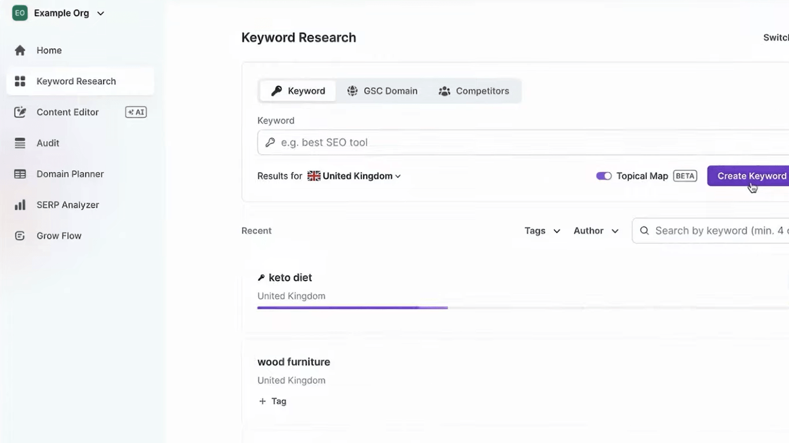The image size is (789, 443).
Task: Click the key icon beside keto diet
Action: pos(261,278)
